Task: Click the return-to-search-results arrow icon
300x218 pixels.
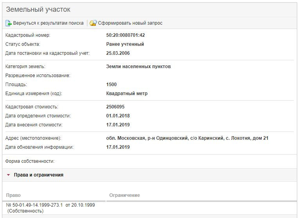Action: [9, 23]
